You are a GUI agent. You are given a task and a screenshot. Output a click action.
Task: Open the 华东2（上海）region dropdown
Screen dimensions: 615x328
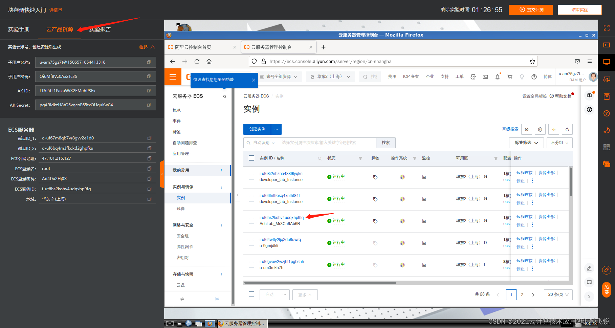(330, 77)
